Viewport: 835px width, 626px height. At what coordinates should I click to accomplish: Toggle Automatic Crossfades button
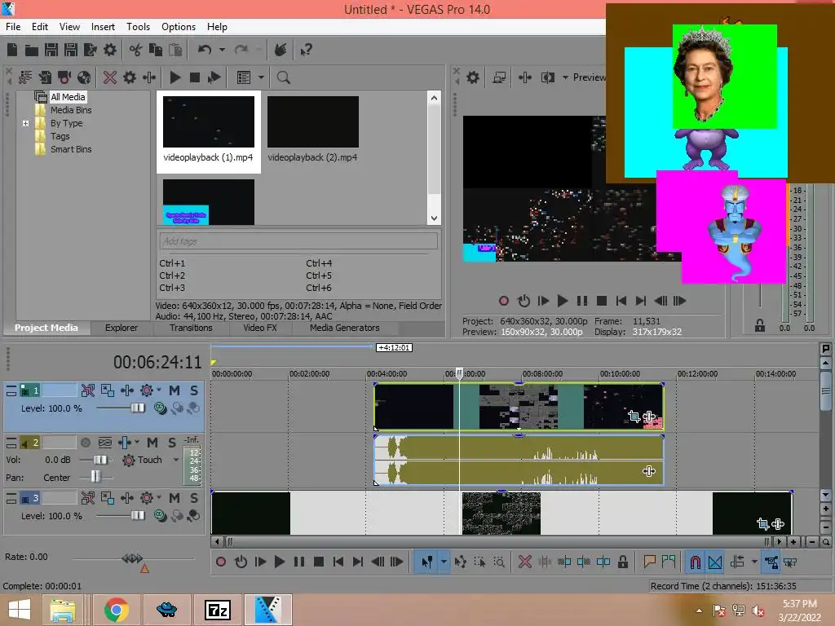point(714,562)
